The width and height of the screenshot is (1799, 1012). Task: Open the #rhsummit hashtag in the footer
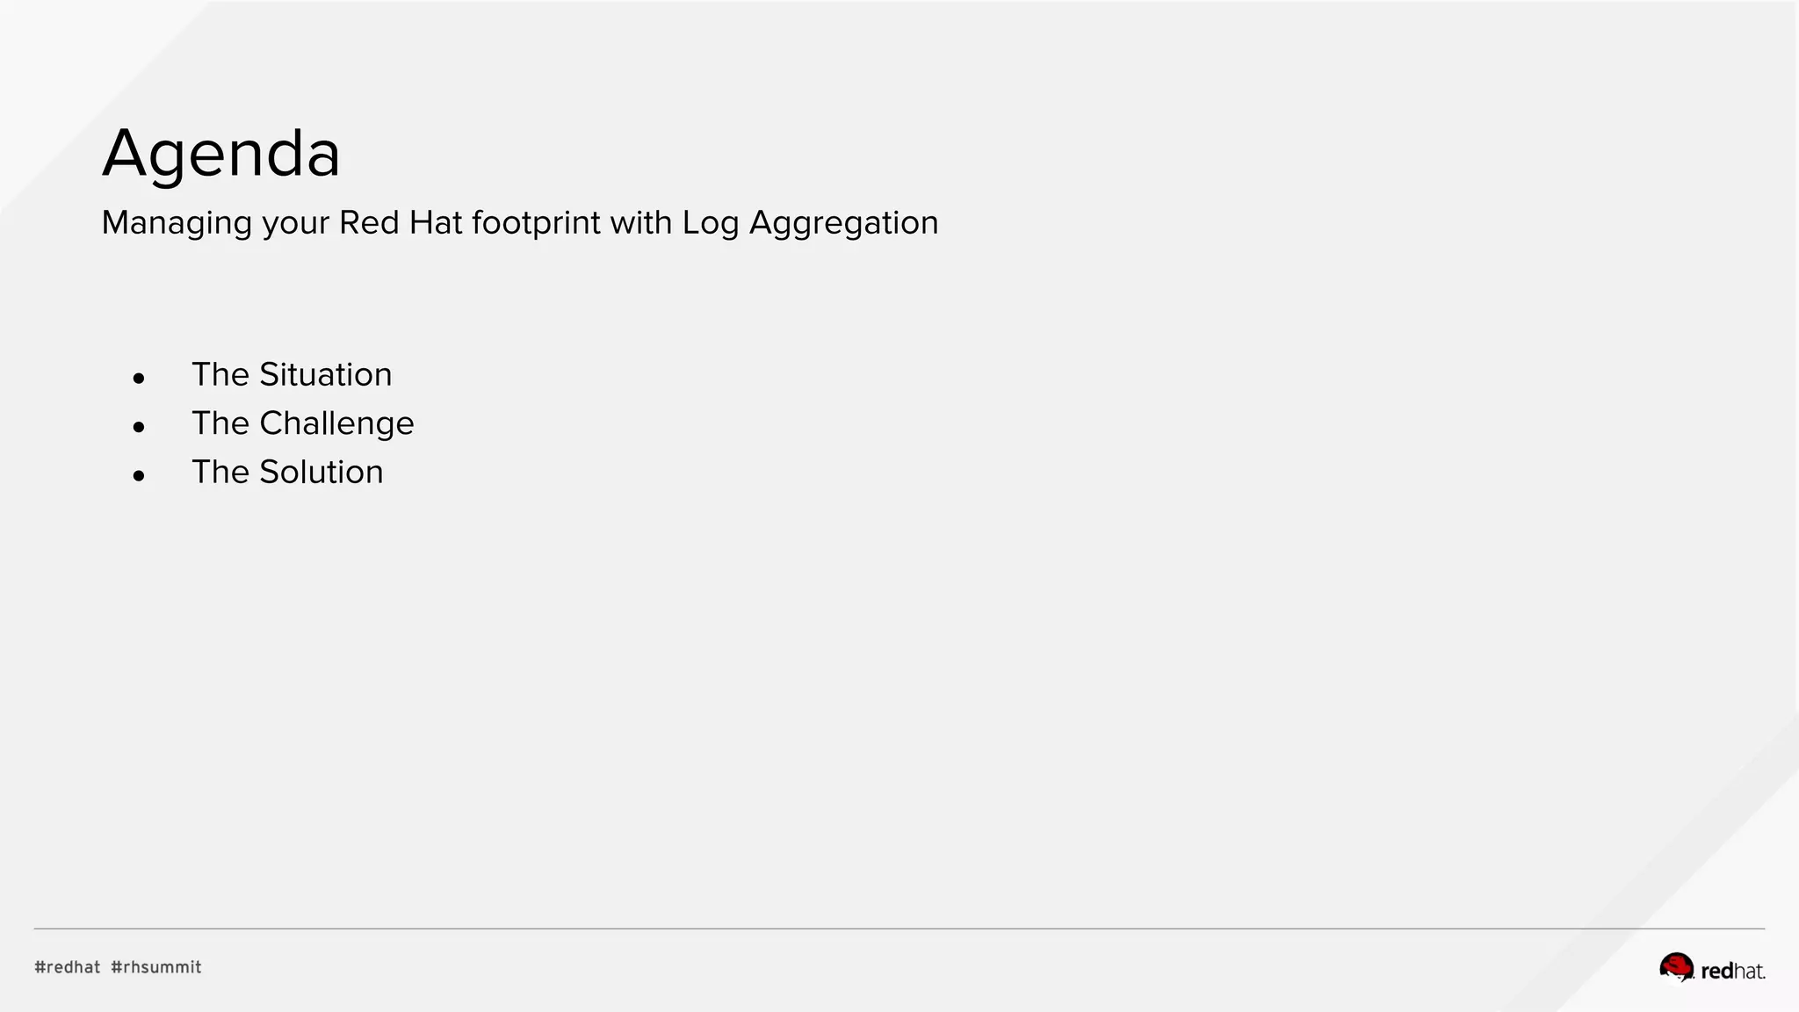156,967
